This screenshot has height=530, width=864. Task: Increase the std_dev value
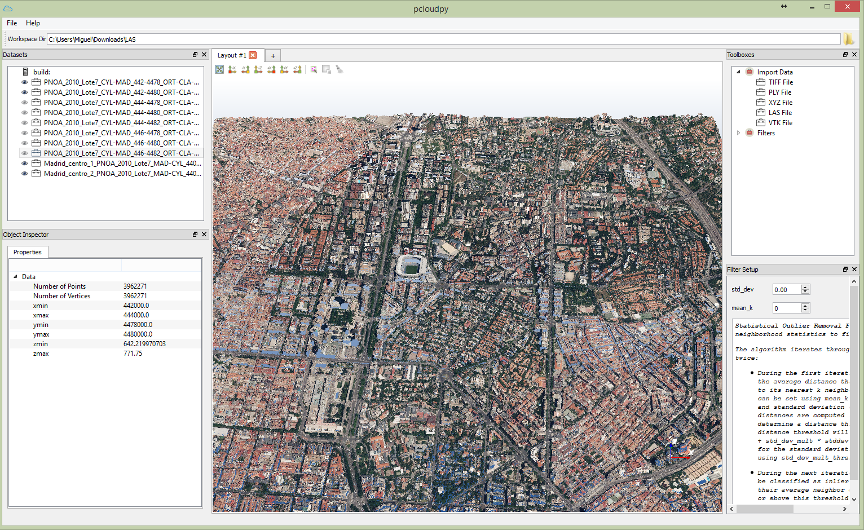point(805,287)
